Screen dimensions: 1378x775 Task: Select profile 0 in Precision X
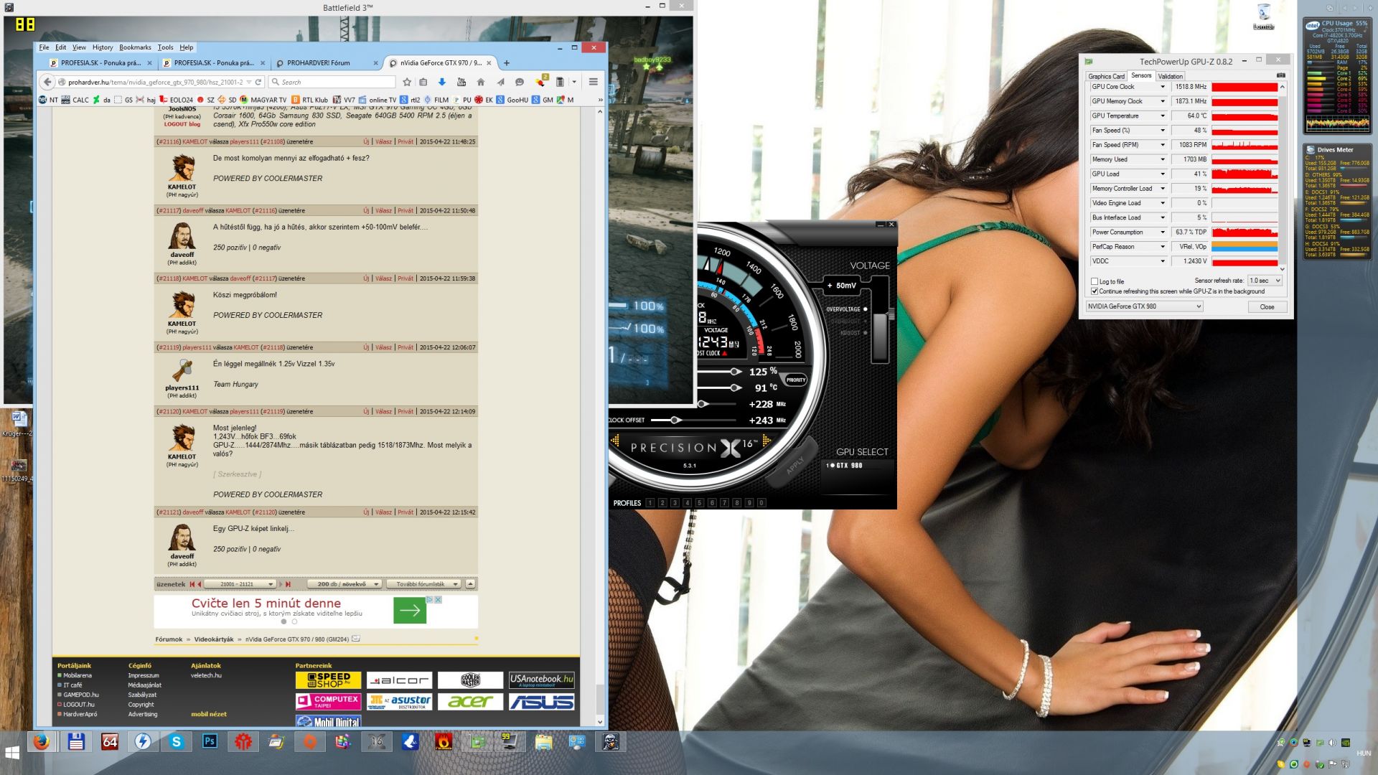(x=761, y=503)
